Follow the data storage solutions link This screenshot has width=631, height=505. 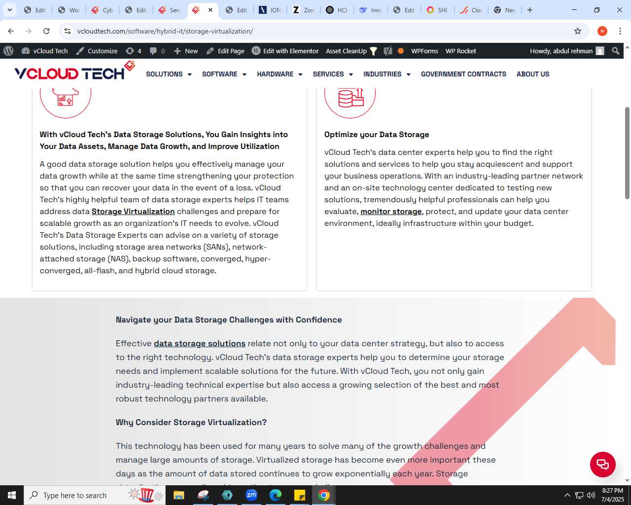[x=200, y=343]
